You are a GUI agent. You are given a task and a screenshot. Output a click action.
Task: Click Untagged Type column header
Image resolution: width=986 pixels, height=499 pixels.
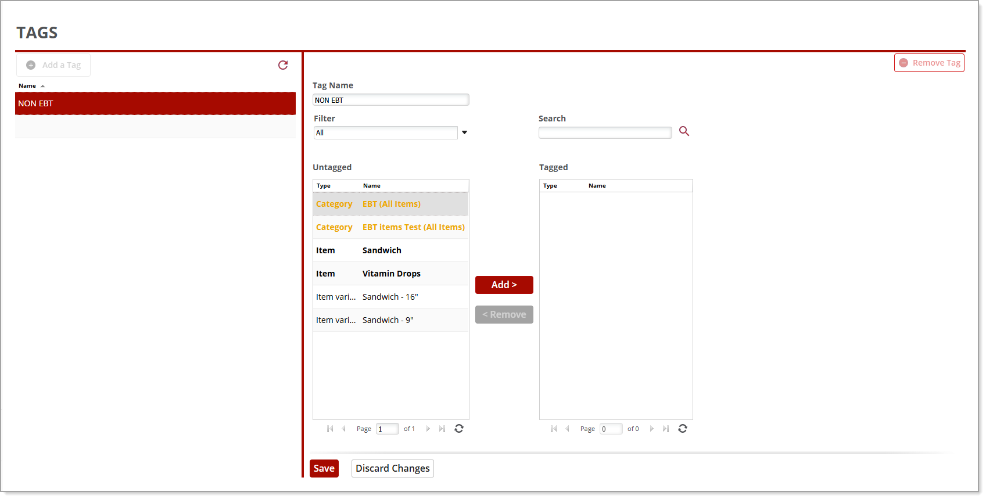click(324, 186)
